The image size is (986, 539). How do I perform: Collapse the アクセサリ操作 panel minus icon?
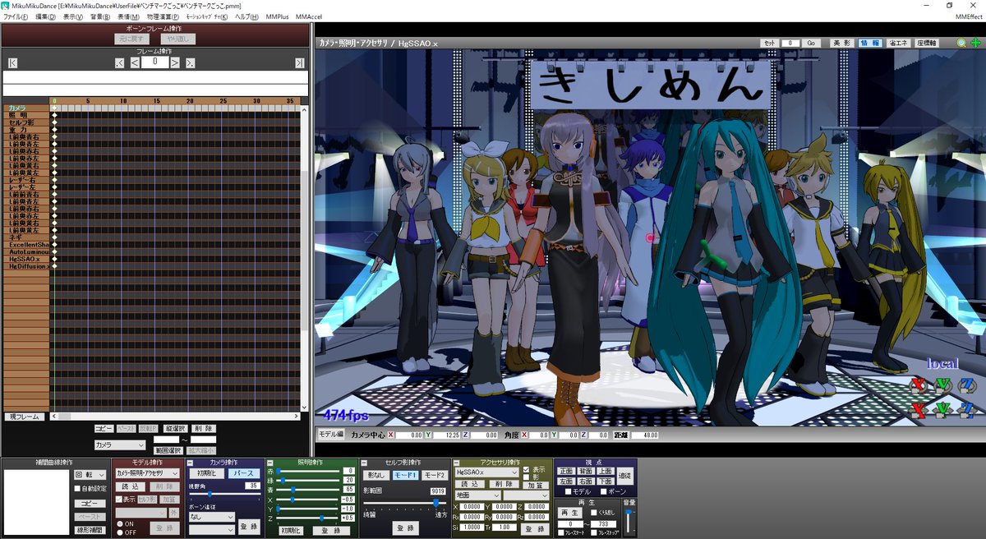pyautogui.click(x=456, y=463)
